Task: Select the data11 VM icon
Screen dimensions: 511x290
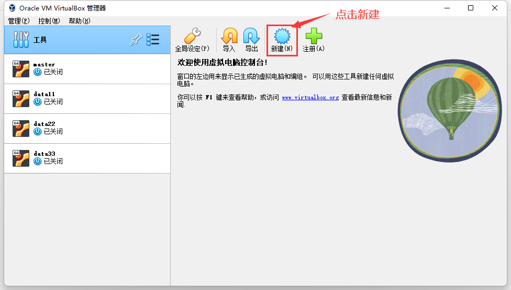Action: [x=21, y=99]
